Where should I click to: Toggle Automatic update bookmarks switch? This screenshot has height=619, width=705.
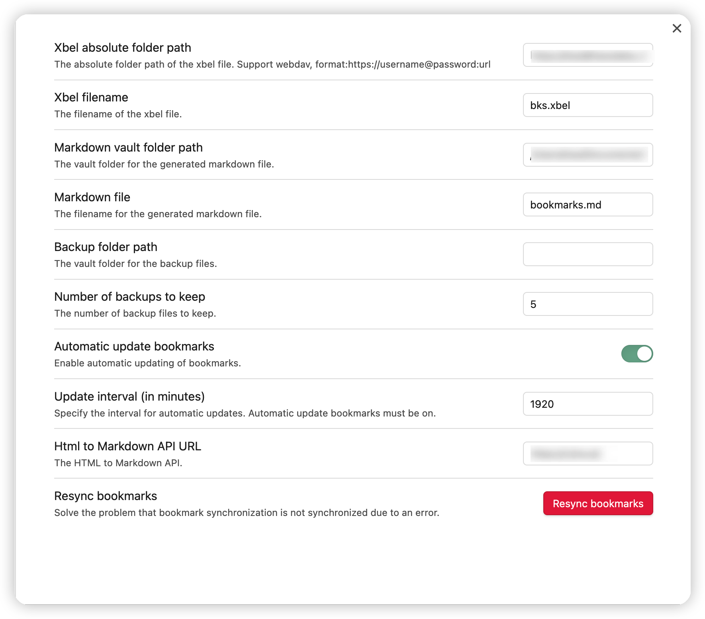637,354
